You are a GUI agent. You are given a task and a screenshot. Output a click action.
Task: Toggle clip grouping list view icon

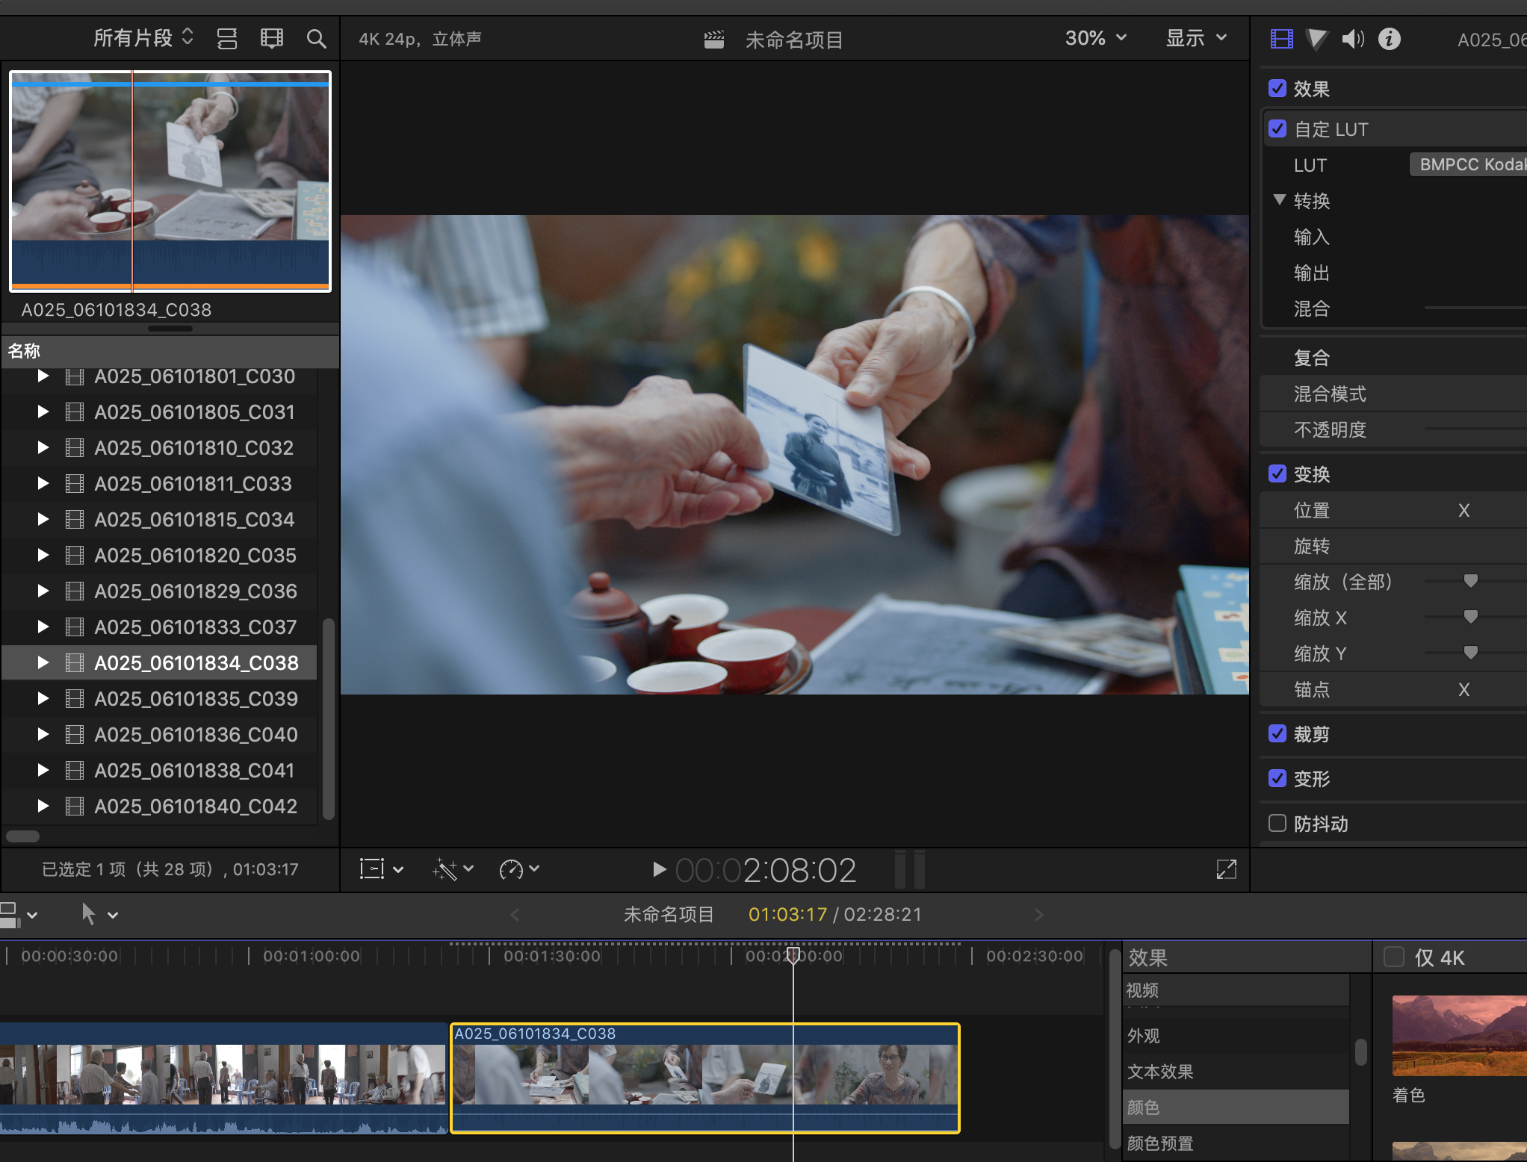coord(227,38)
